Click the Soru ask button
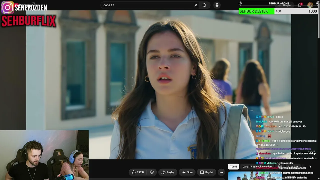The image size is (320, 180). coord(187,172)
